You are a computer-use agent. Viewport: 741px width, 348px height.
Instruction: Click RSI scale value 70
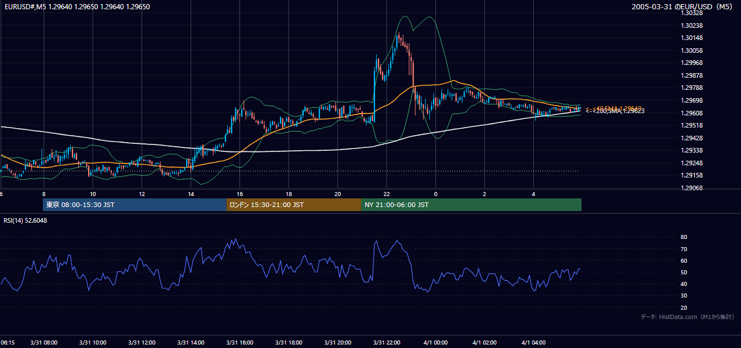point(684,249)
